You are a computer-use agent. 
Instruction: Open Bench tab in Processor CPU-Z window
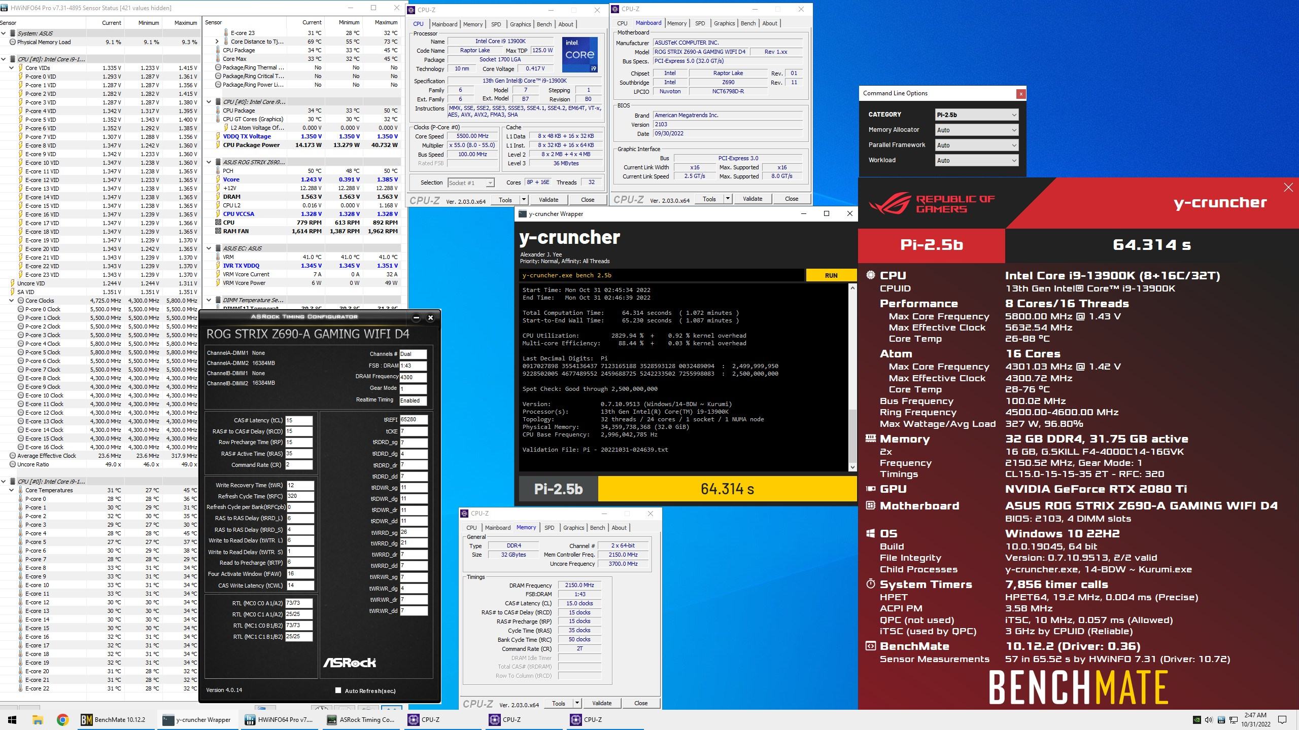click(544, 24)
